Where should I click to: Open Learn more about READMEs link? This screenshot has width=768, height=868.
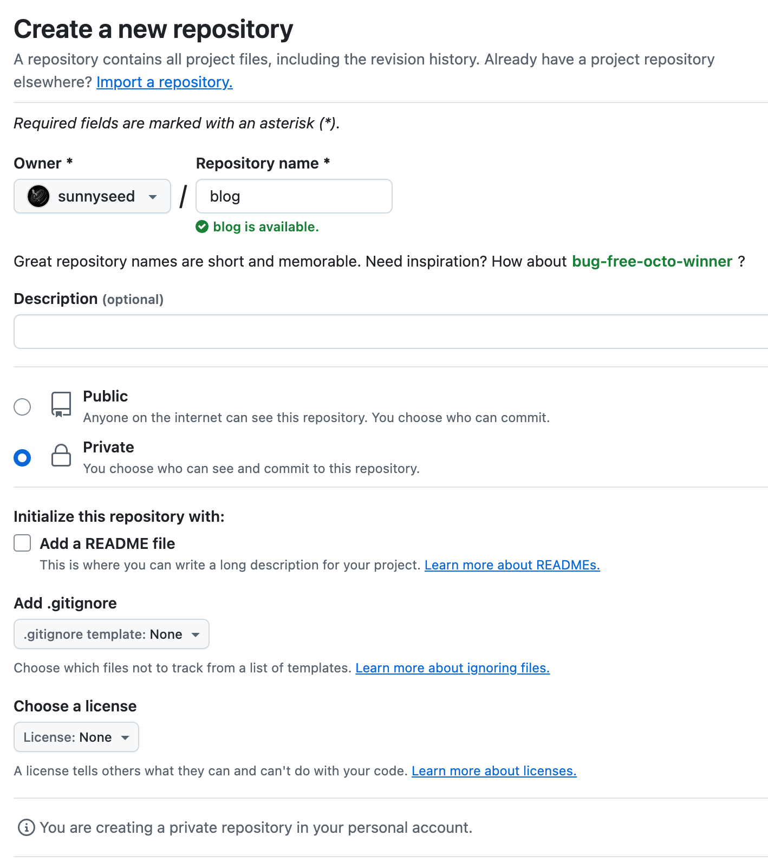click(512, 565)
